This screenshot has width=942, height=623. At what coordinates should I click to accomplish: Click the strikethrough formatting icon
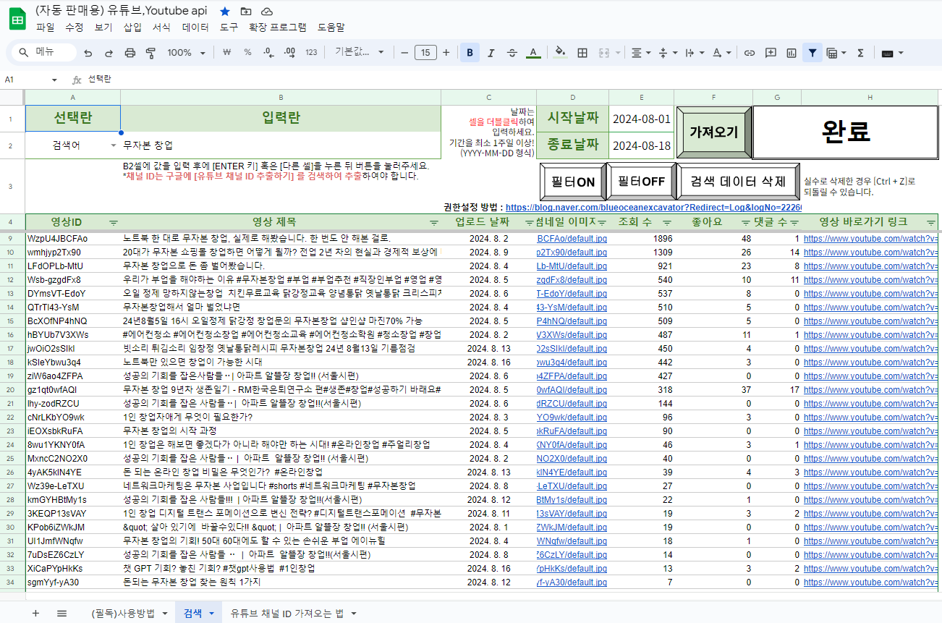tap(512, 53)
